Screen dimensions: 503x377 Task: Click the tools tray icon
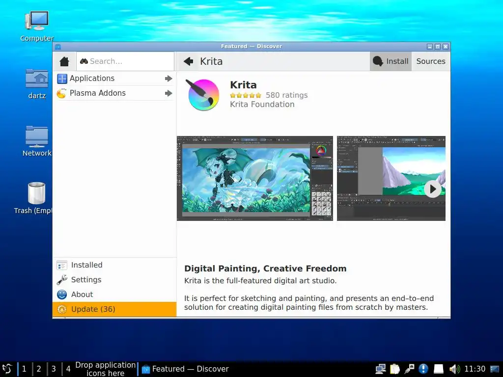409,369
